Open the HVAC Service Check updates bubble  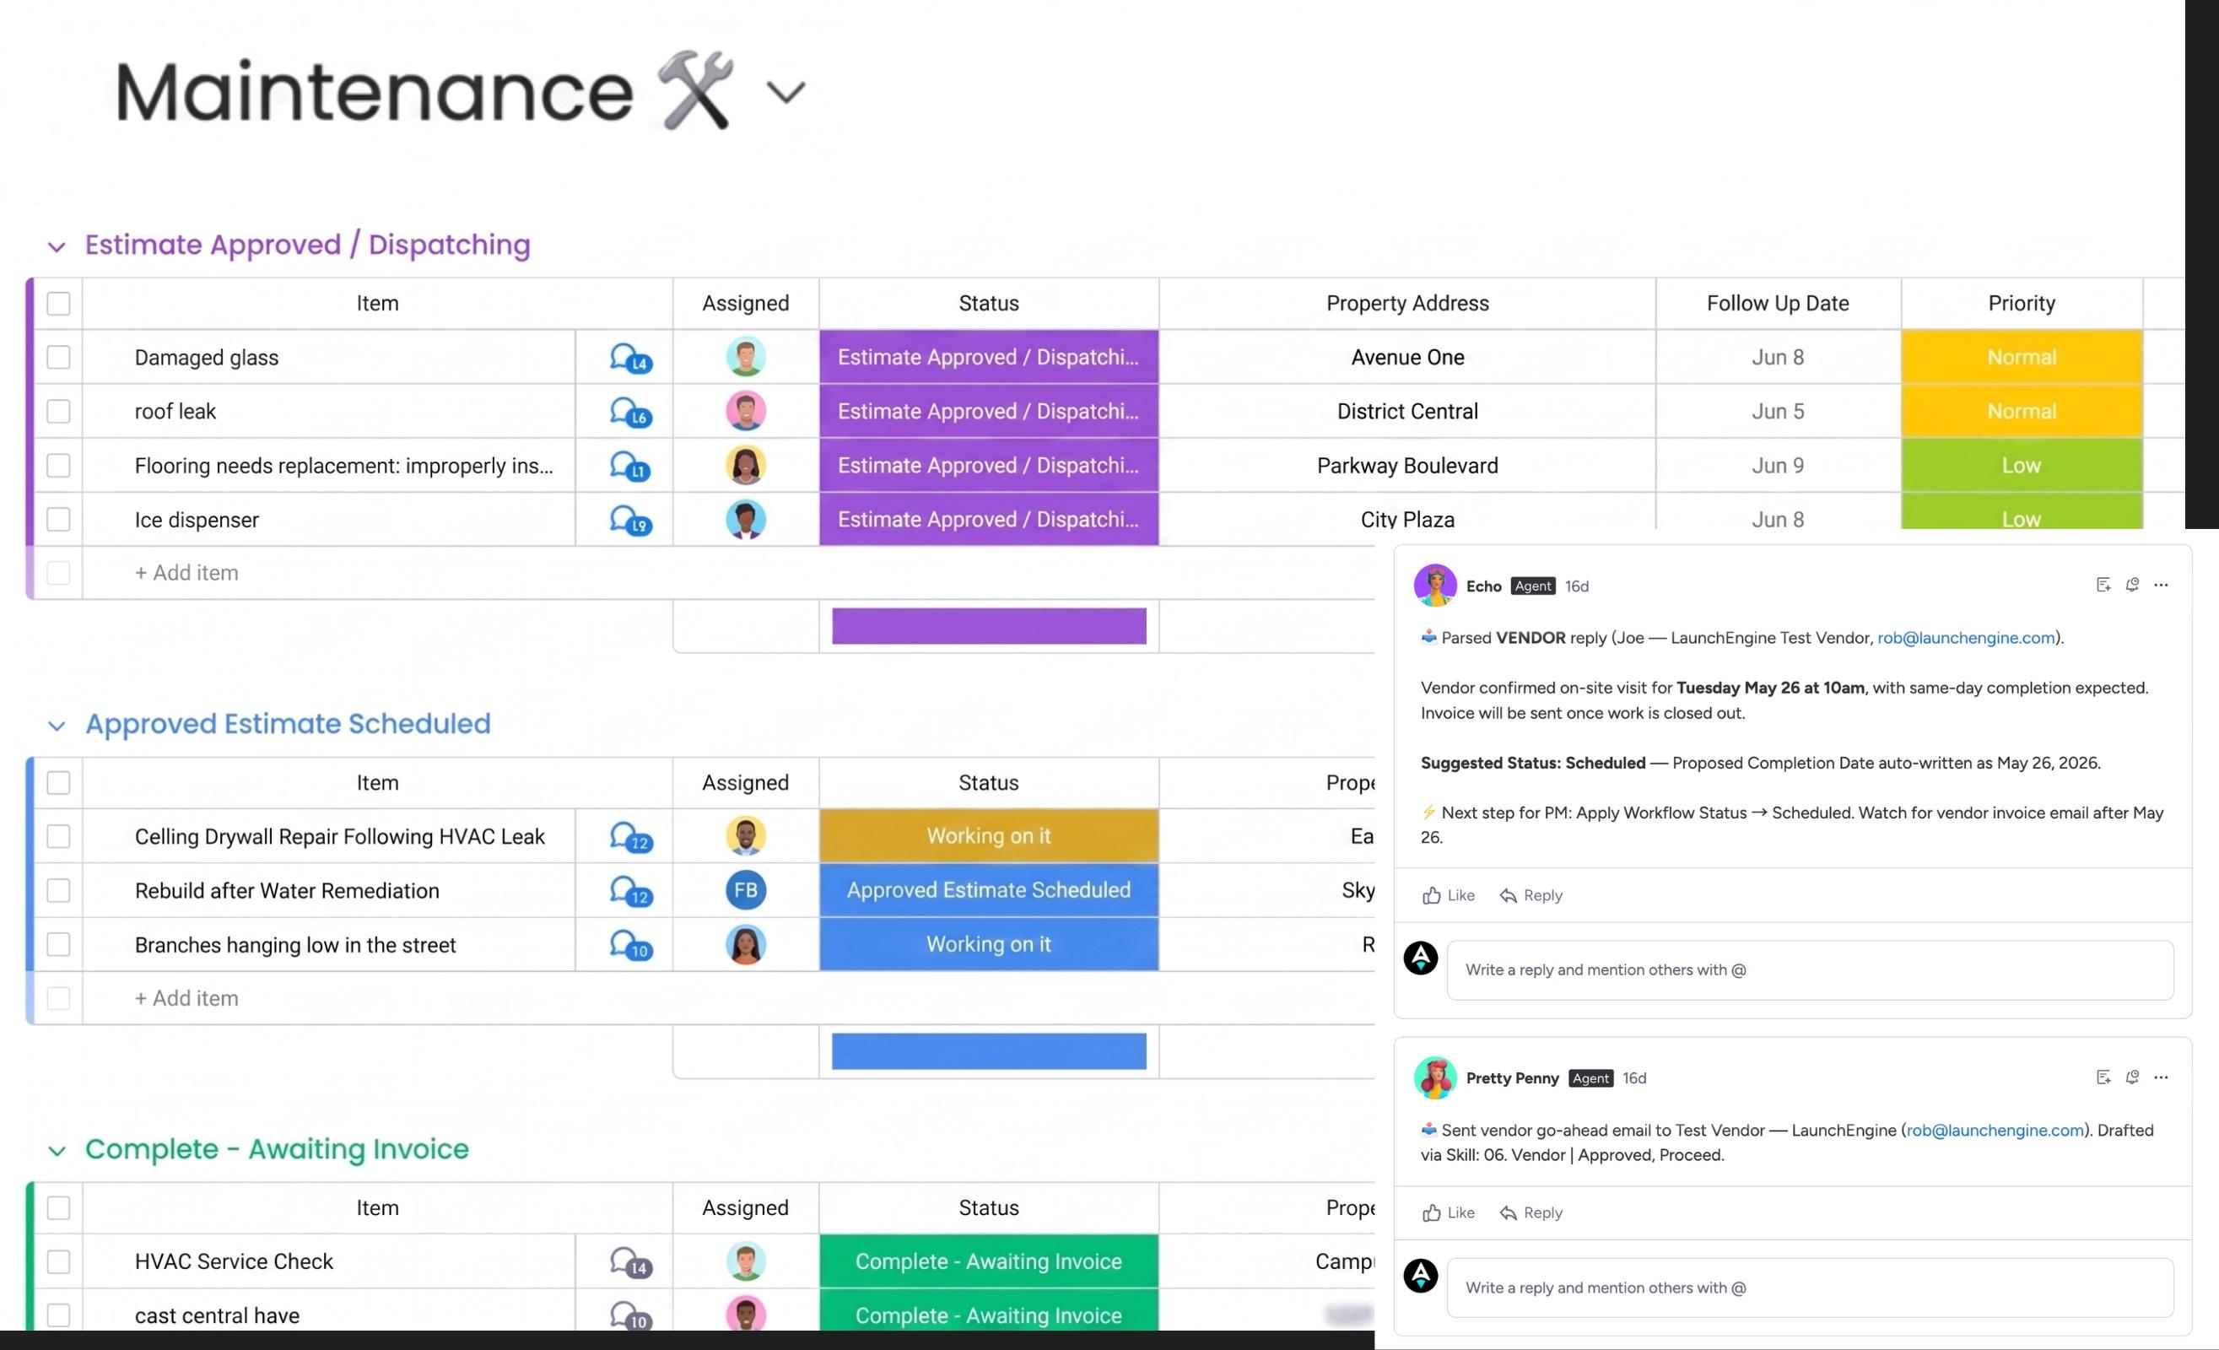(630, 1262)
